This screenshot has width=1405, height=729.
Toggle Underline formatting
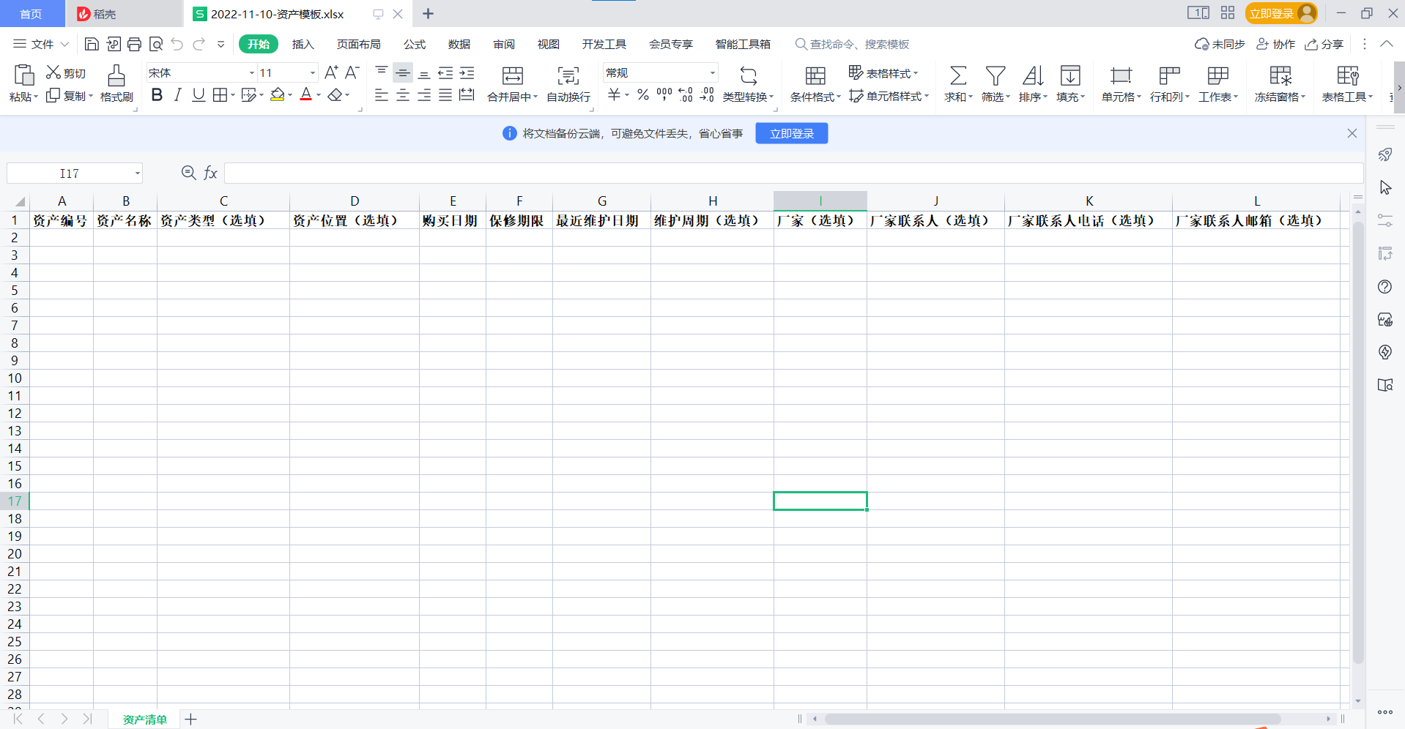pyautogui.click(x=199, y=95)
